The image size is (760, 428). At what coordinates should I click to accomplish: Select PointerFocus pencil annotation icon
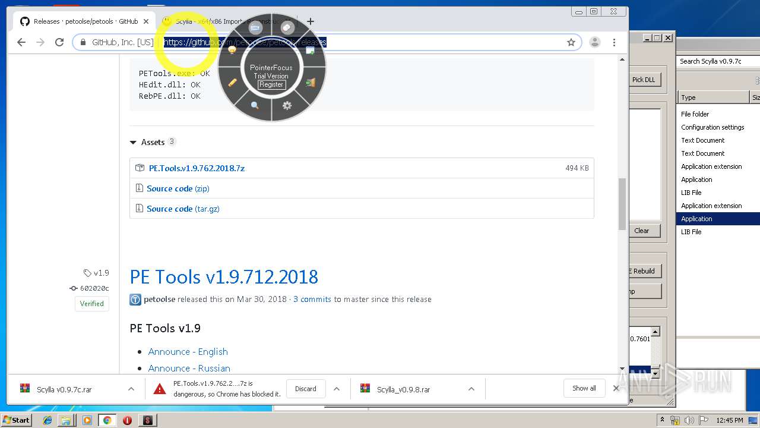pos(233,83)
